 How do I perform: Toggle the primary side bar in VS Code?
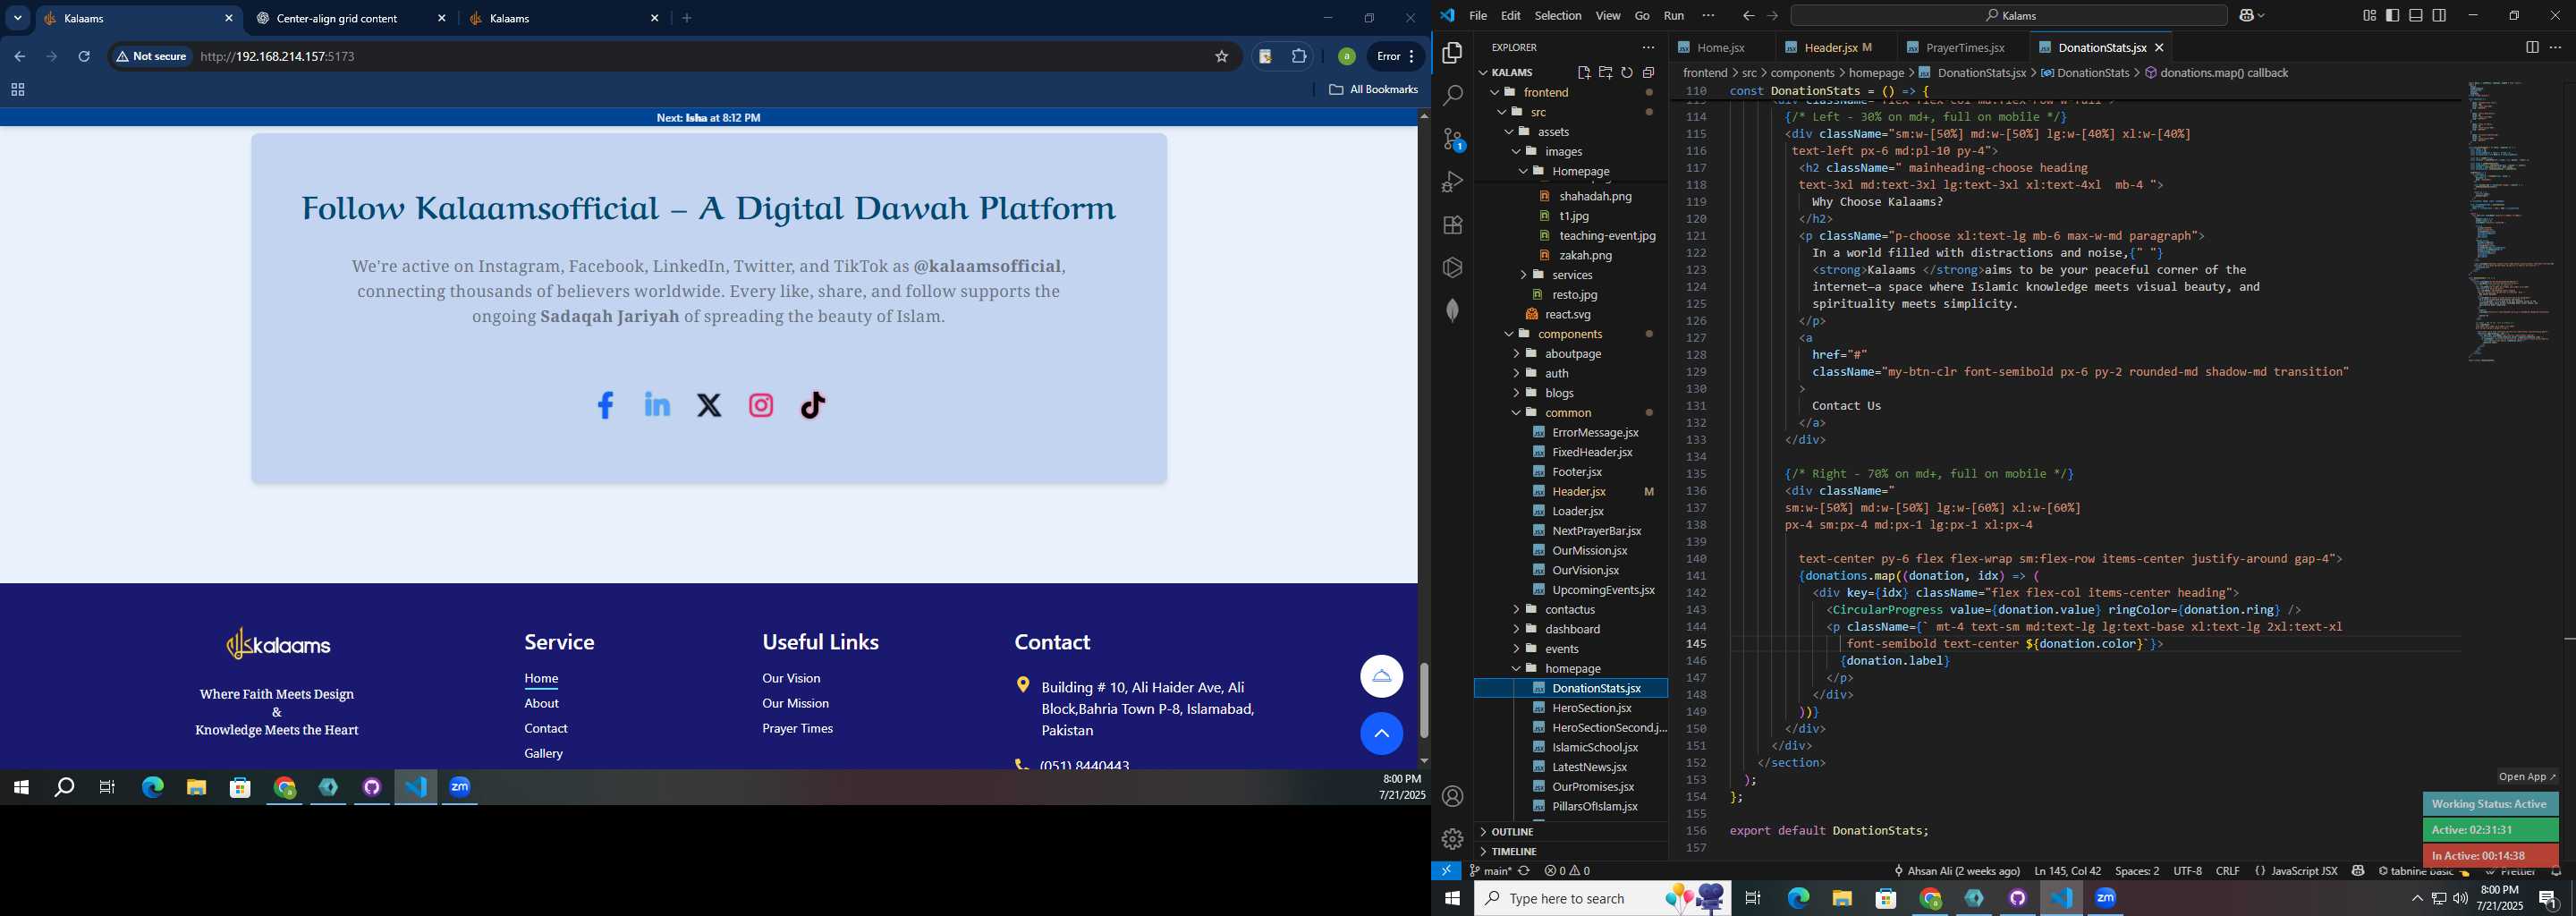click(x=2393, y=15)
